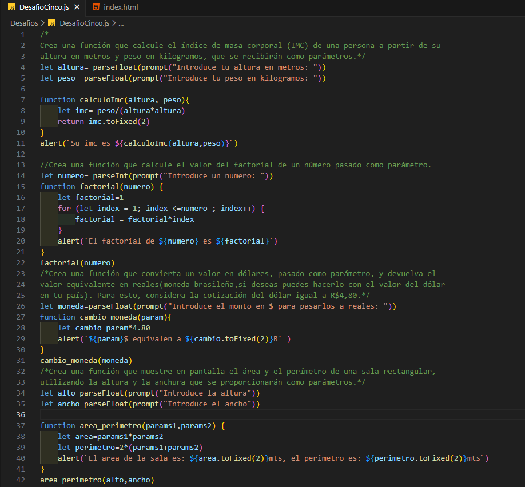Image resolution: width=525 pixels, height=487 pixels.
Task: Switch to the index.html tab
Action: click(x=120, y=7)
